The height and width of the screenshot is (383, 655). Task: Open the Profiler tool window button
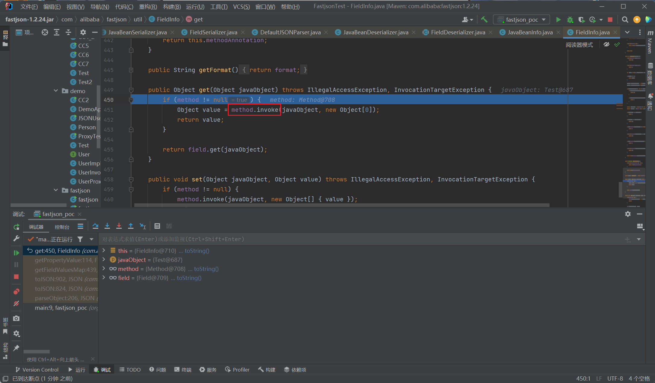point(237,369)
